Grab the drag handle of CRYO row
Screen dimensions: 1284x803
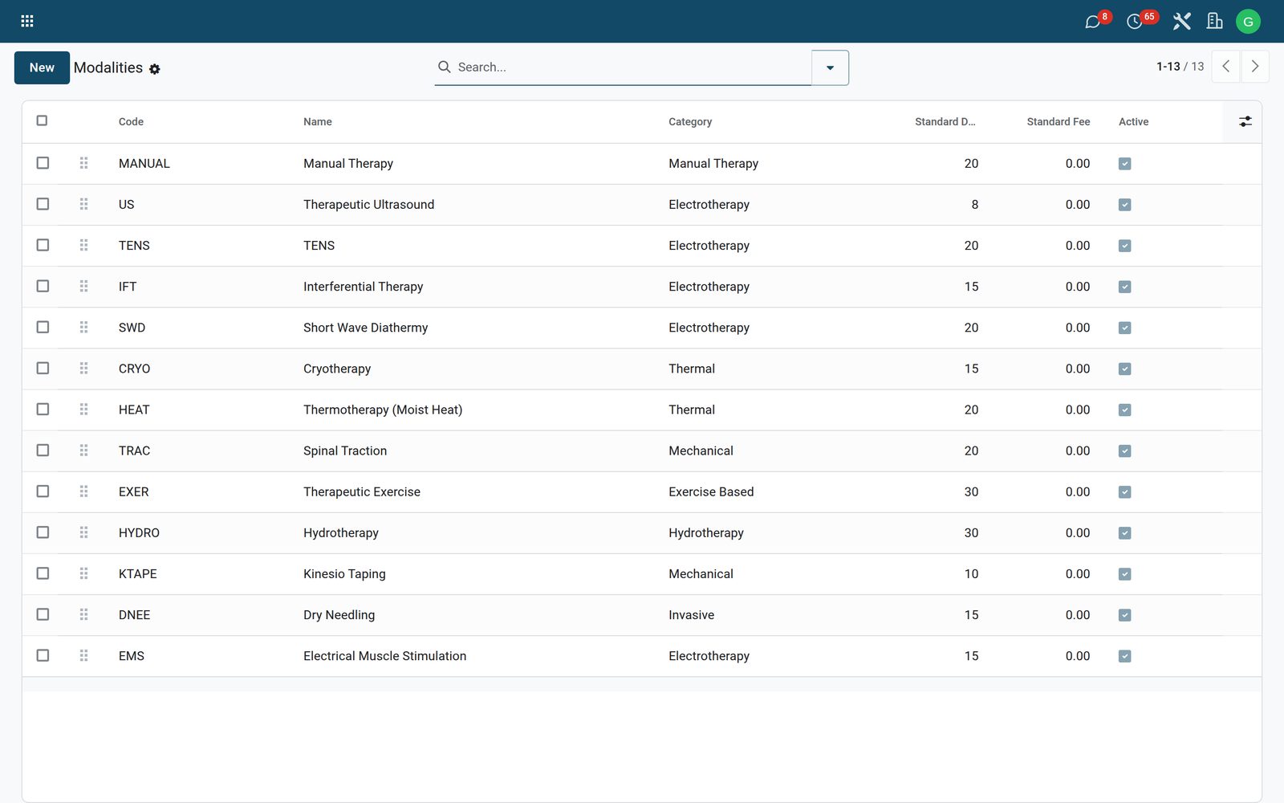click(83, 368)
